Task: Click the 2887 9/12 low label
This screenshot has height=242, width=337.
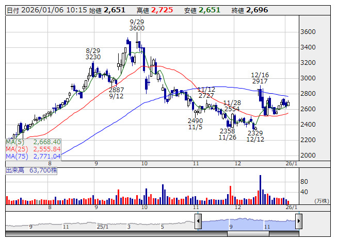Action: (x=116, y=93)
